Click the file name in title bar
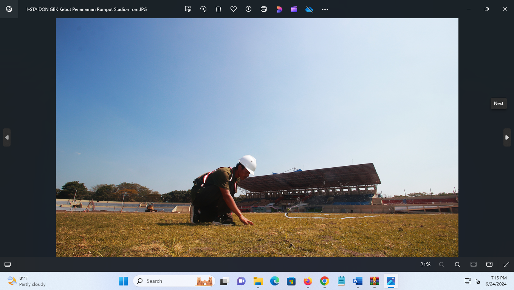Viewport: 514px width, 290px height. pos(86,9)
